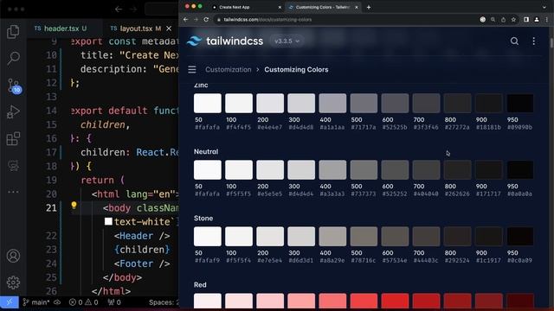
Task: Click the Red 500 swatch
Action: coord(364,301)
